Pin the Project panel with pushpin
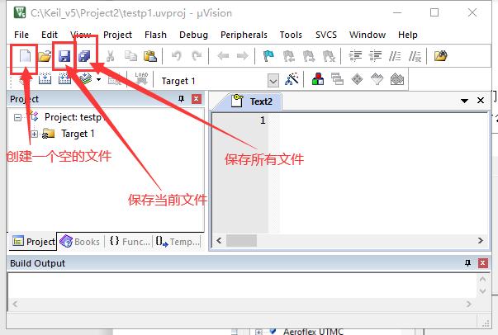Viewport: 498px width, 335px height. pos(182,99)
